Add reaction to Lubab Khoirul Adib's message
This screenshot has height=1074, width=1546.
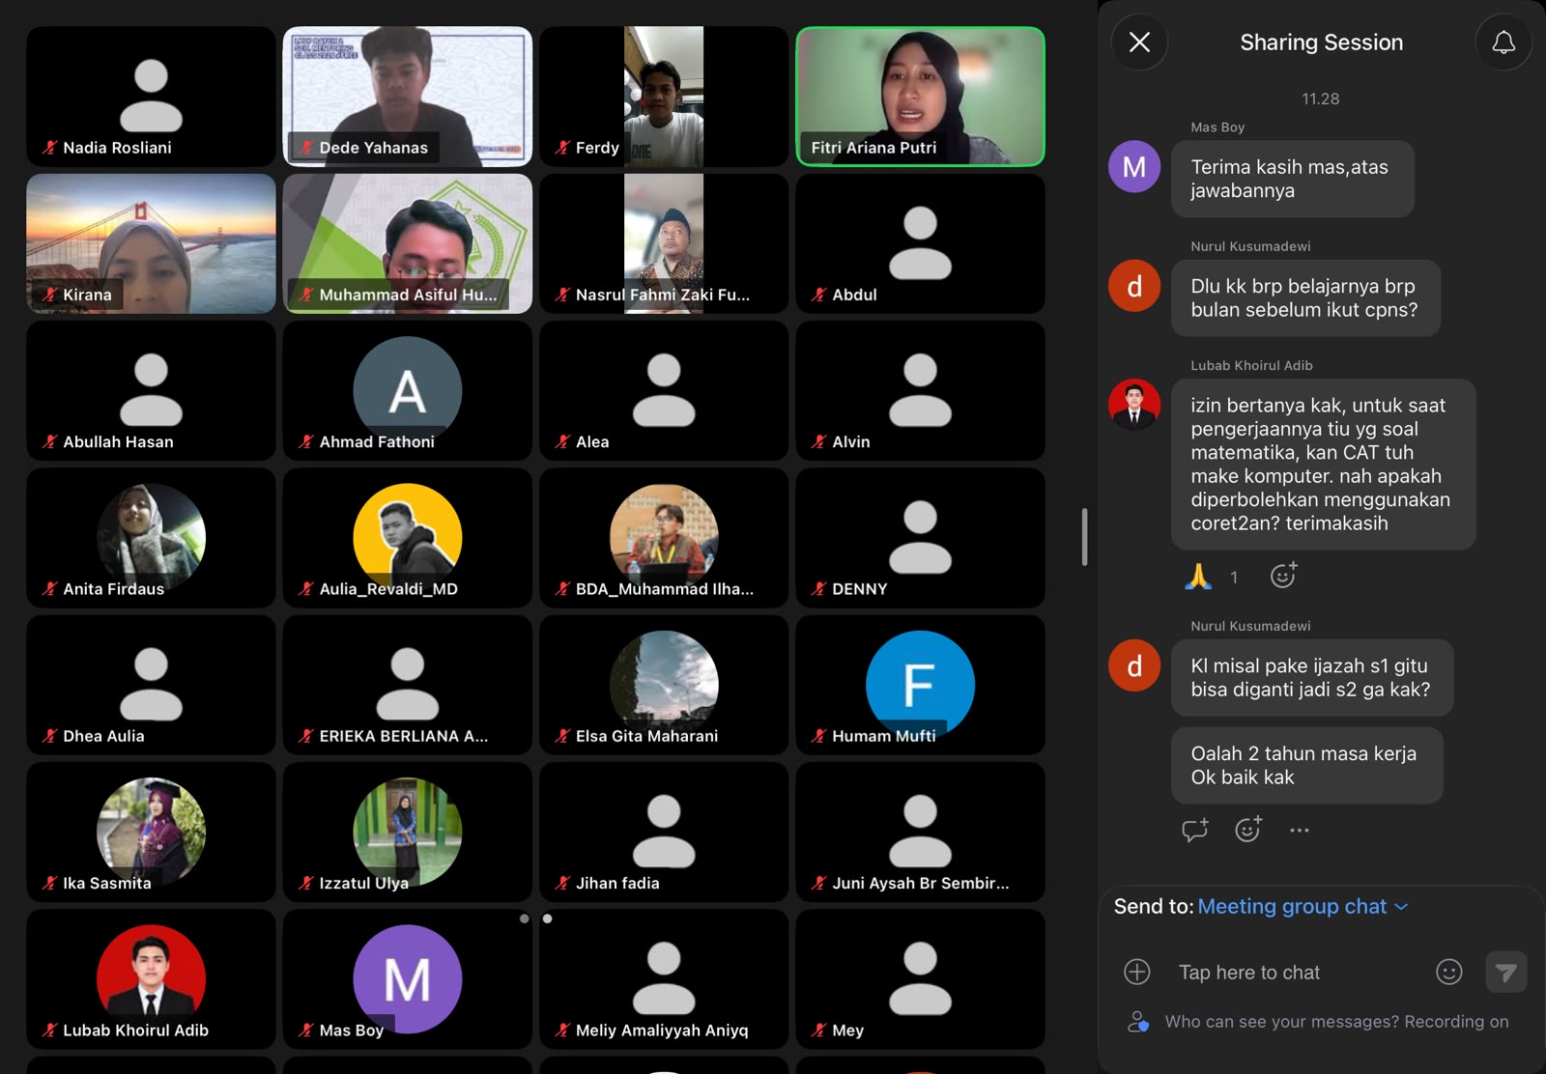pyautogui.click(x=1283, y=576)
